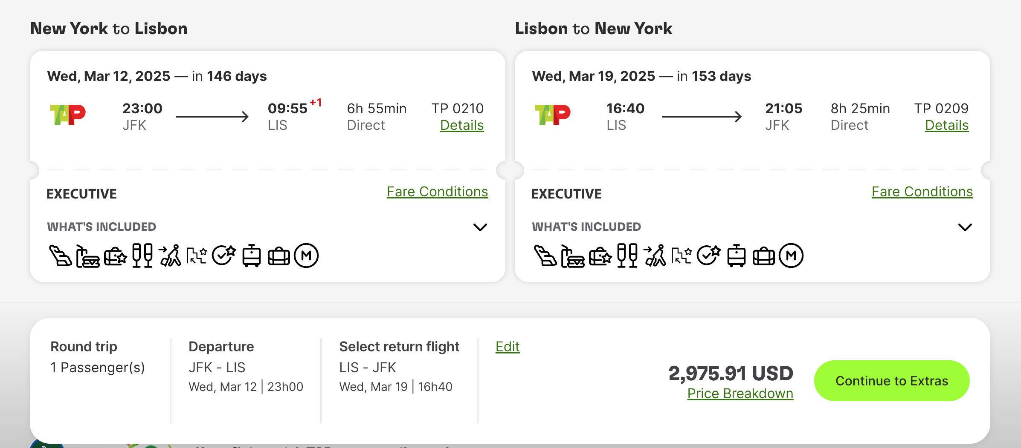This screenshot has height=448, width=1021.
Task: Click Continue to Extras button
Action: [x=892, y=381]
